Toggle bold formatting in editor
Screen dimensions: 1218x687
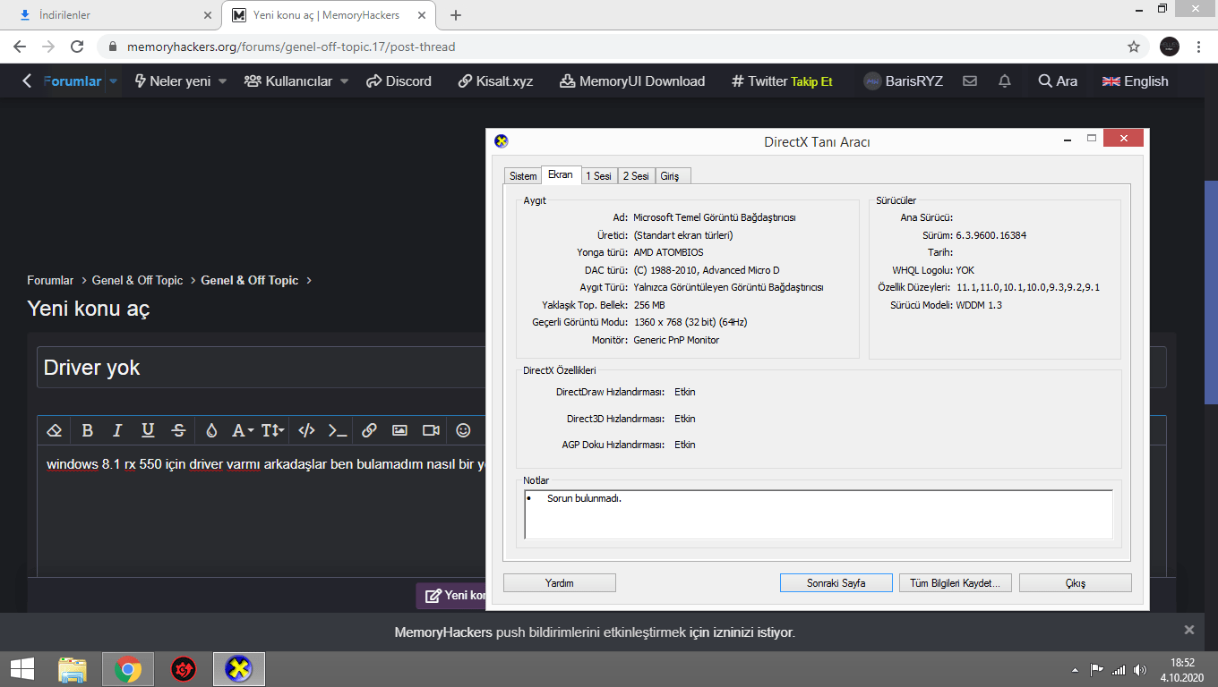(x=87, y=430)
